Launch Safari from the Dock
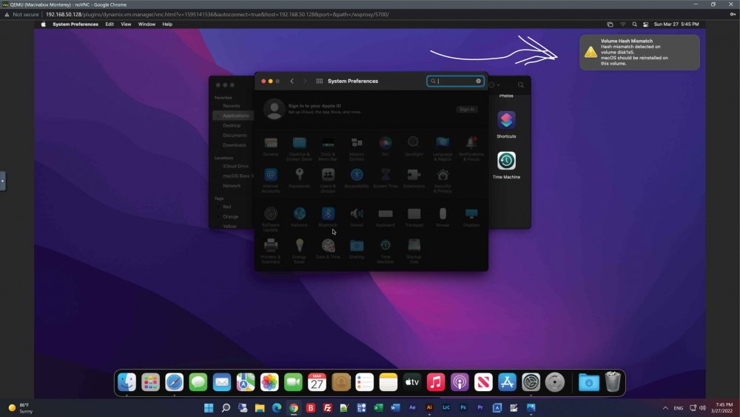The width and height of the screenshot is (740, 417). [x=174, y=382]
